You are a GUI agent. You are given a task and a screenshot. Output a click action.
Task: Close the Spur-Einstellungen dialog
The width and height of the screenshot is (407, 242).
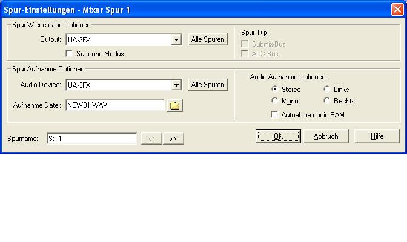pos(397,10)
